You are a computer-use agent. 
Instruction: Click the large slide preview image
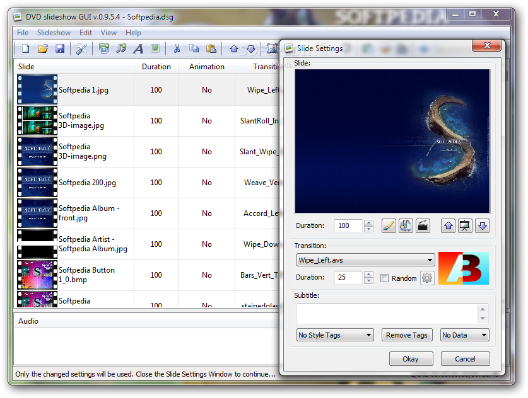[392, 141]
